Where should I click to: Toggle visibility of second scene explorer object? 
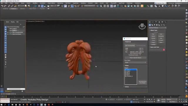coord(9,31)
